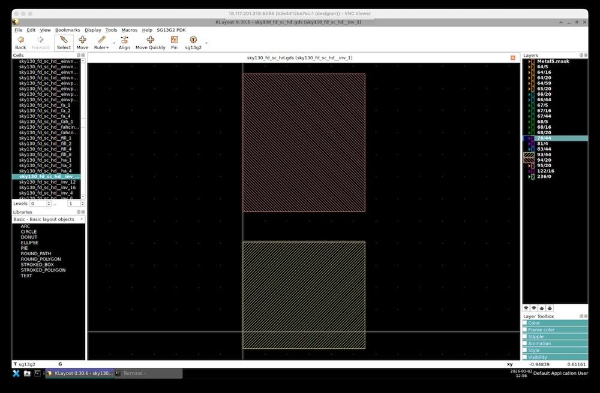Expand the Metal5.mask layer group
The height and width of the screenshot is (393, 600).
(529, 61)
